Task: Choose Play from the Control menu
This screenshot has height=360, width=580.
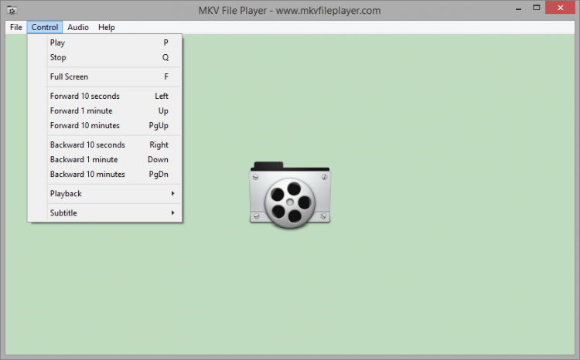Action: 104,42
